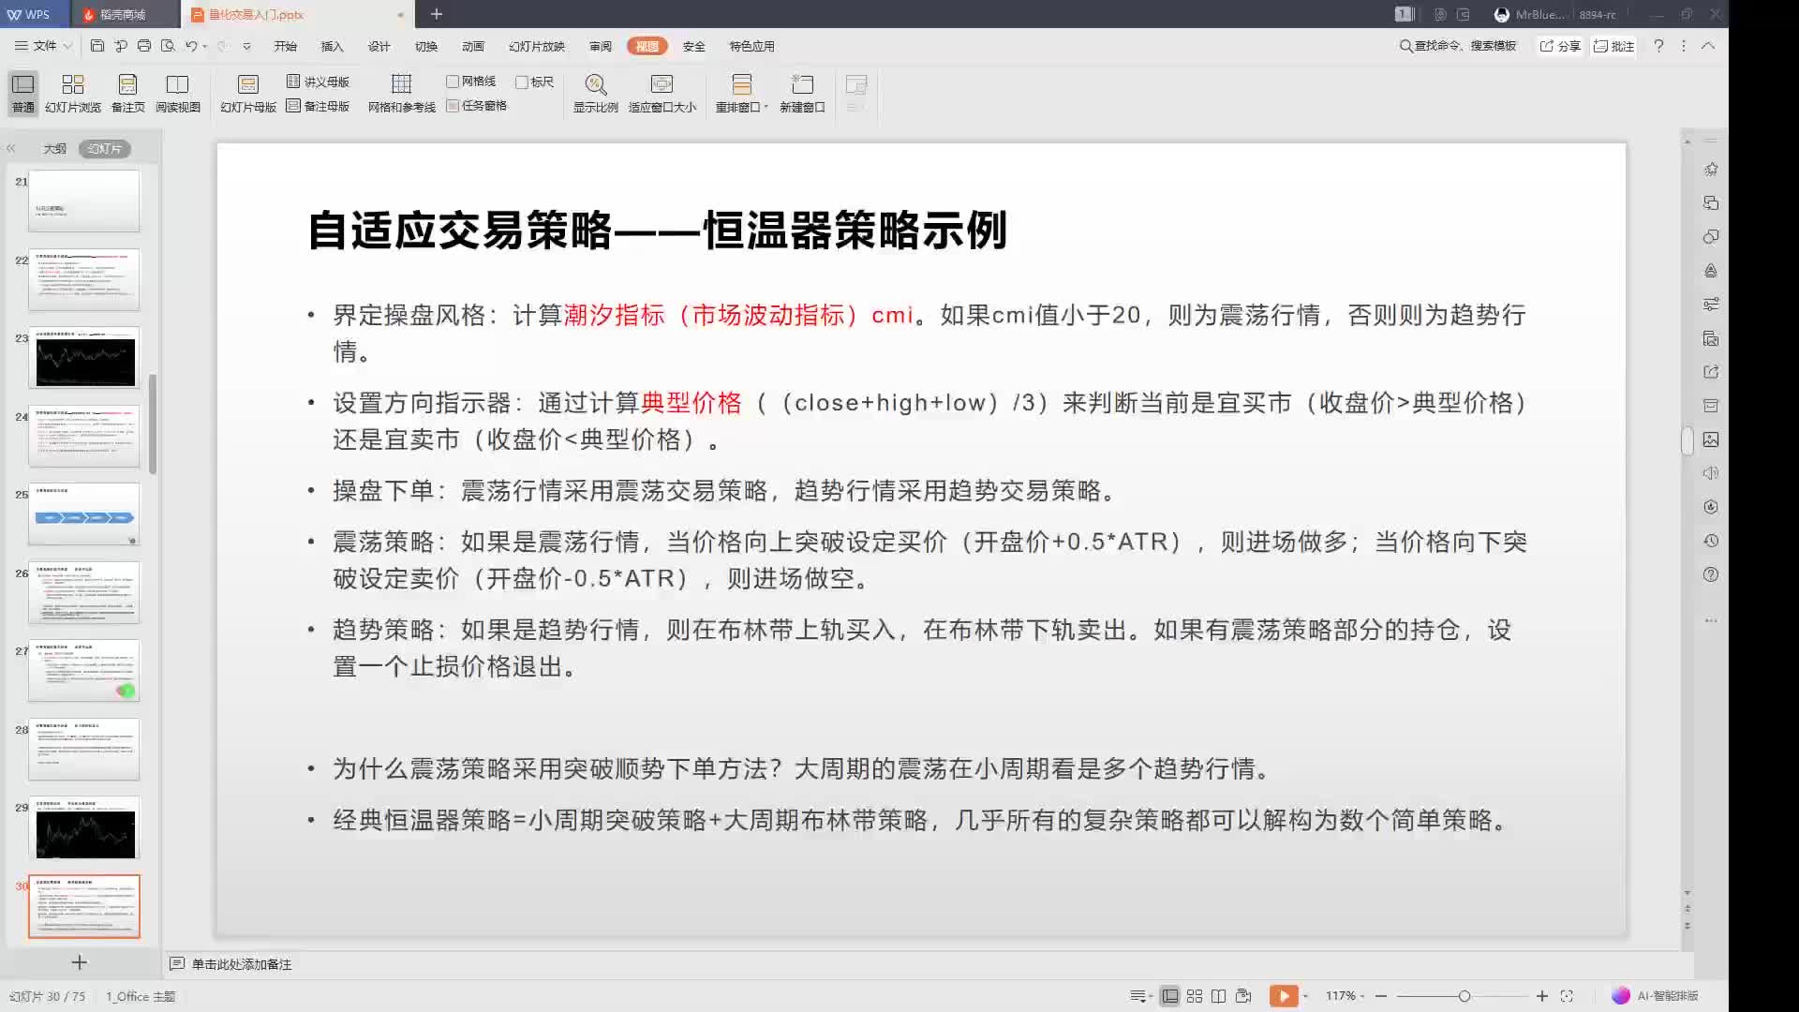The height and width of the screenshot is (1012, 1799).
Task: Switch to 大纲 outline panel tab
Action: [x=54, y=148]
